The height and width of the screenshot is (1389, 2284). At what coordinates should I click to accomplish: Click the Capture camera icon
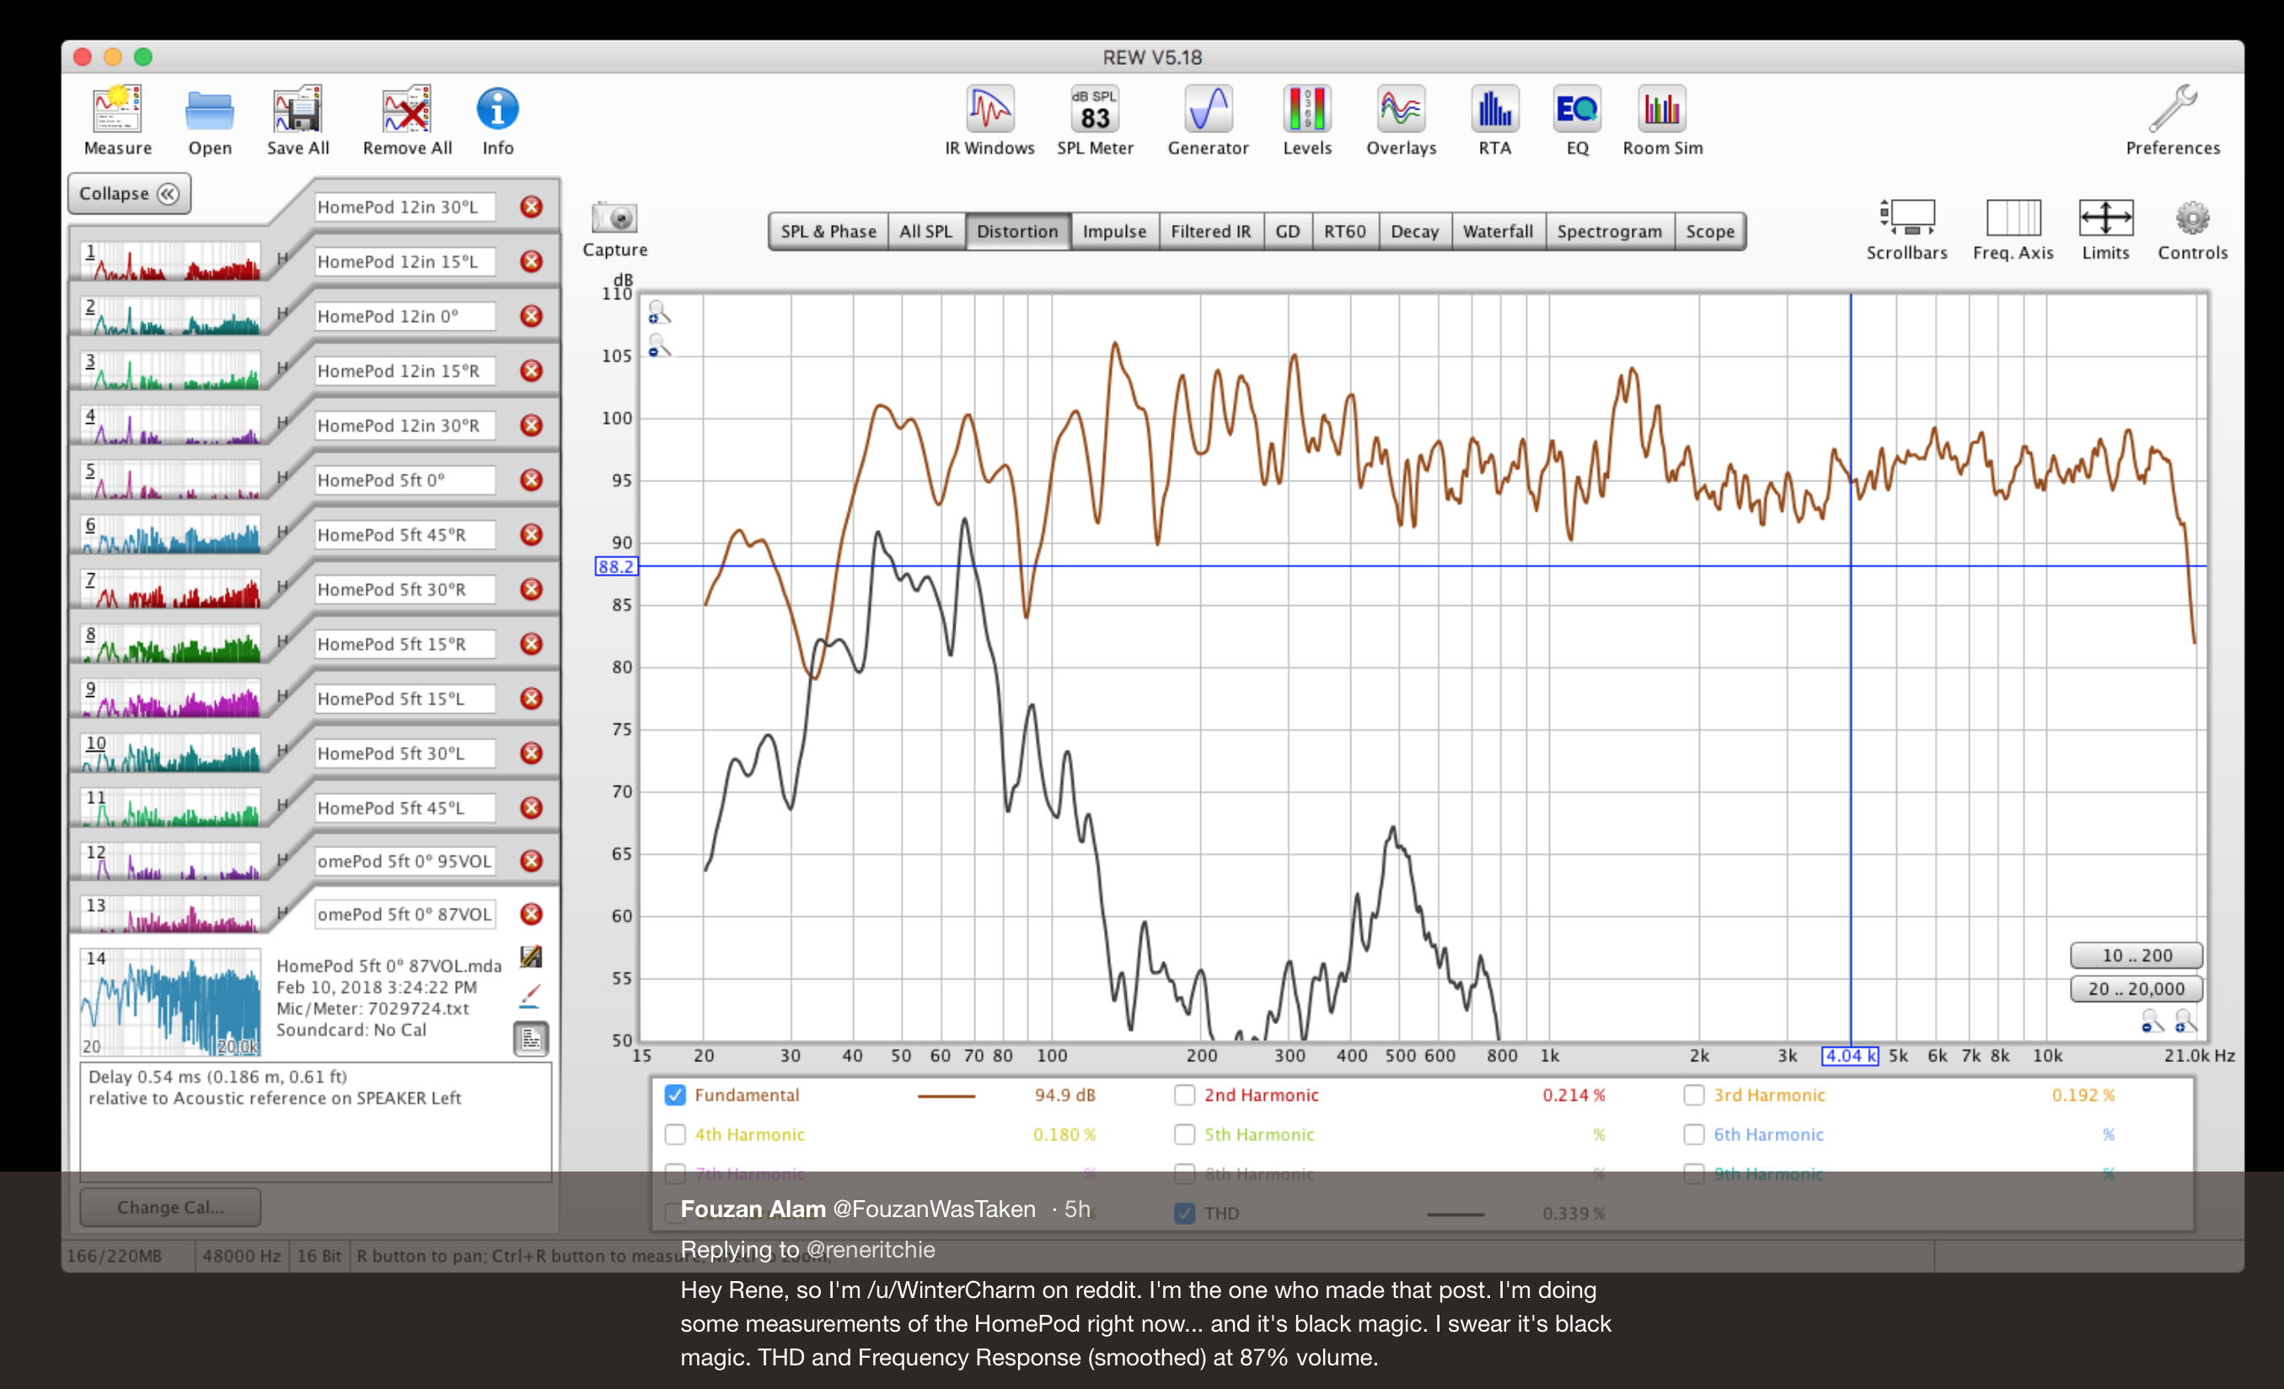point(614,220)
